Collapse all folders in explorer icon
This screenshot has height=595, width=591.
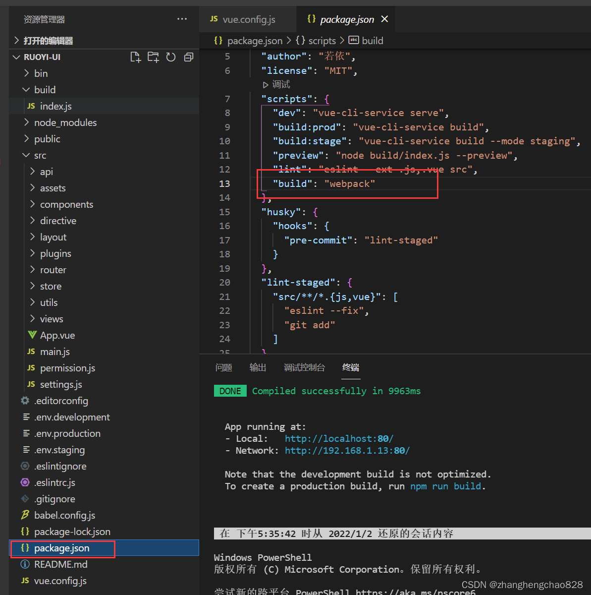(x=188, y=57)
